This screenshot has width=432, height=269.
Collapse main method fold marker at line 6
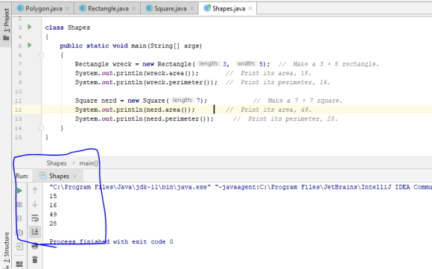41,55
